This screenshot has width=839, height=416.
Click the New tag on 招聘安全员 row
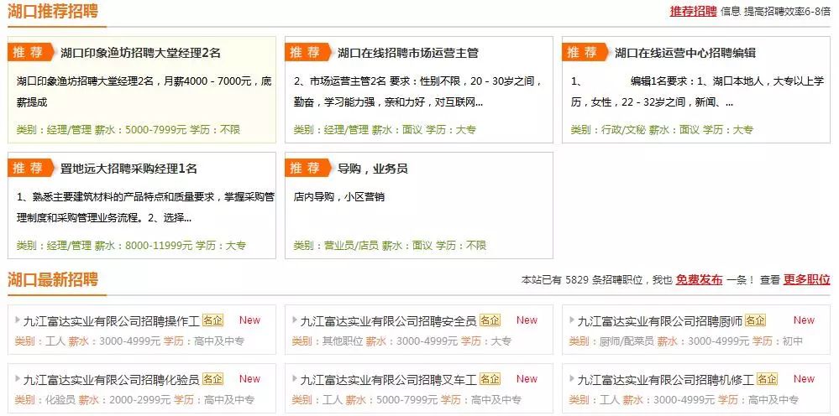(x=527, y=320)
